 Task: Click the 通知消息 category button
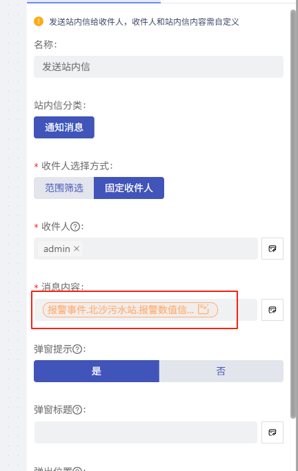(x=64, y=127)
